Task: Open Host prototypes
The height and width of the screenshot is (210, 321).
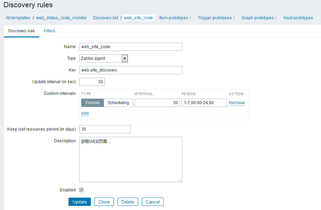Action: 298,18
